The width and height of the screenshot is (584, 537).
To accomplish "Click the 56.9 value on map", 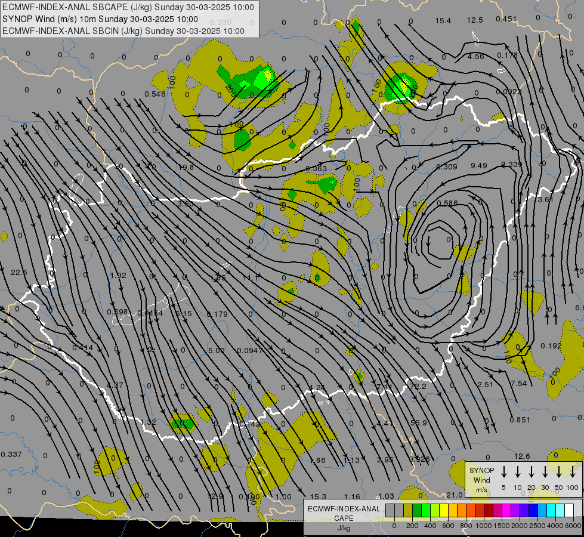I will 418,422.
